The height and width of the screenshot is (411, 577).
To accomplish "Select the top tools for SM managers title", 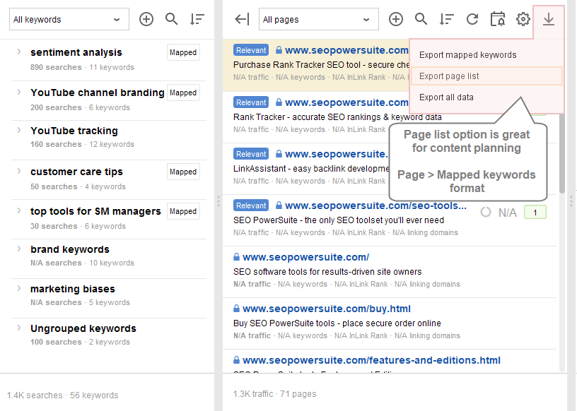I will [x=95, y=211].
